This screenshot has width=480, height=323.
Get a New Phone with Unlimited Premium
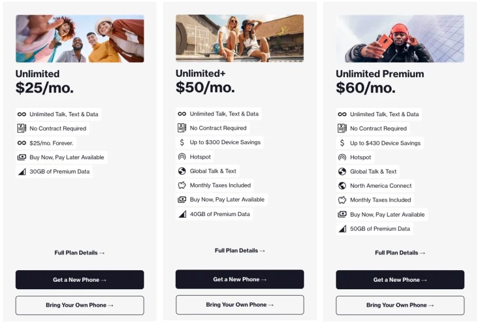coord(400,279)
